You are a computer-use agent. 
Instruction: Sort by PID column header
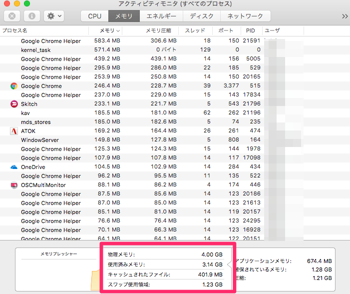tap(252, 30)
